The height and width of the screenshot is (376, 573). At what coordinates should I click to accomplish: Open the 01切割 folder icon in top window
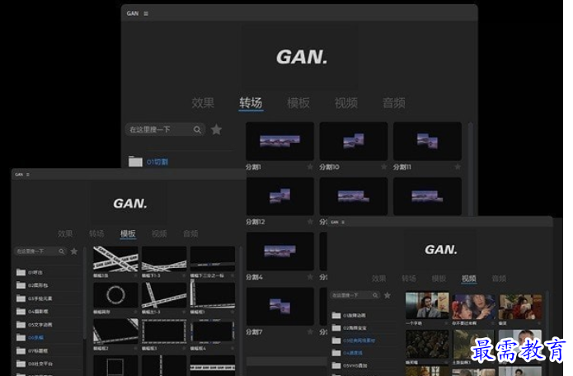(x=135, y=162)
